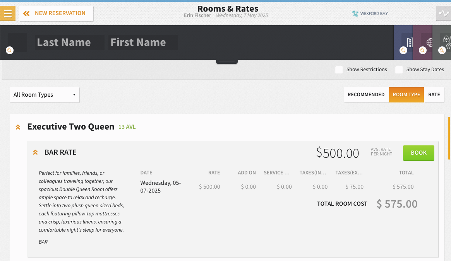The image size is (451, 261).
Task: Focus the Last Name field
Action: coord(70,43)
